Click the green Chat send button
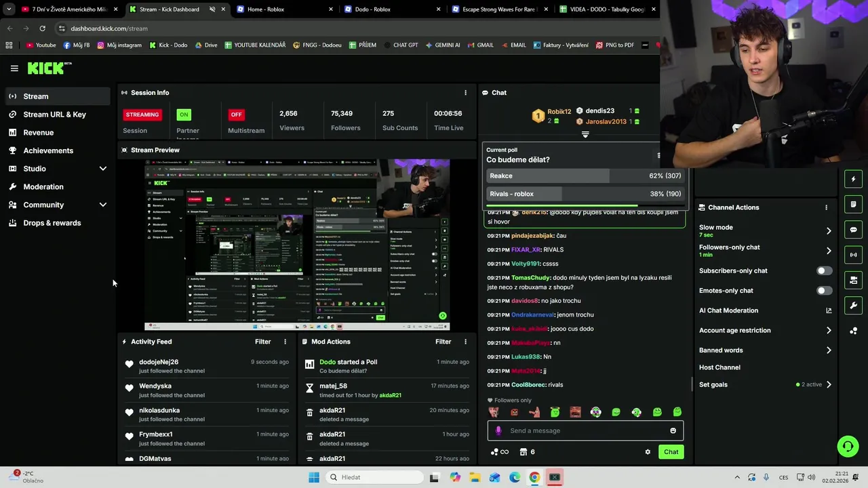Image resolution: width=868 pixels, height=488 pixels. tap(671, 452)
